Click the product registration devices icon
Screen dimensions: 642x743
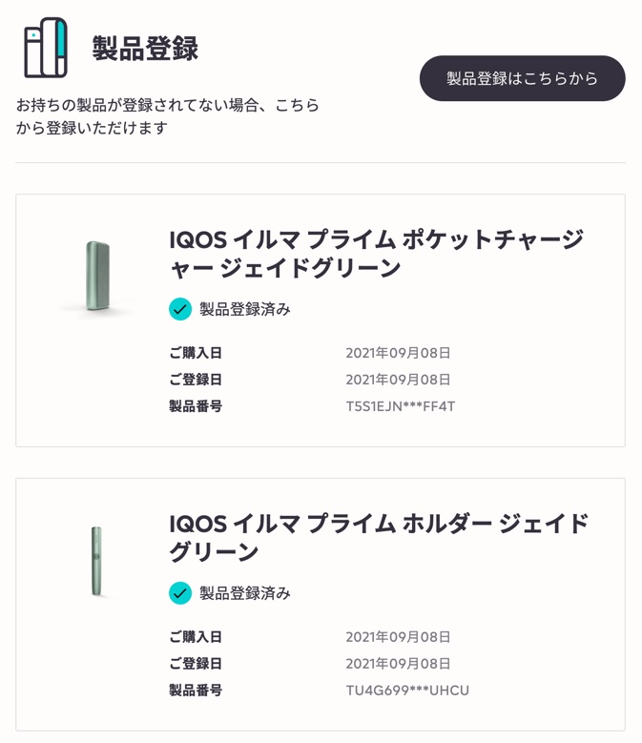point(46,48)
